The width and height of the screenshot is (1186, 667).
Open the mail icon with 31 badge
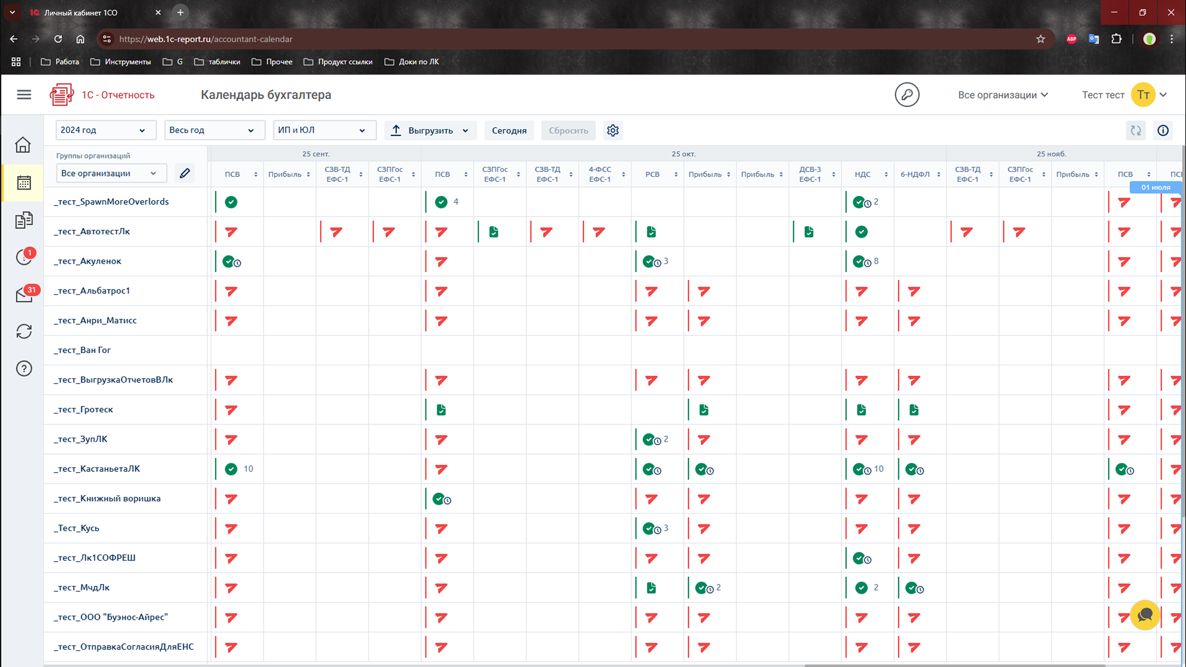pyautogui.click(x=24, y=294)
